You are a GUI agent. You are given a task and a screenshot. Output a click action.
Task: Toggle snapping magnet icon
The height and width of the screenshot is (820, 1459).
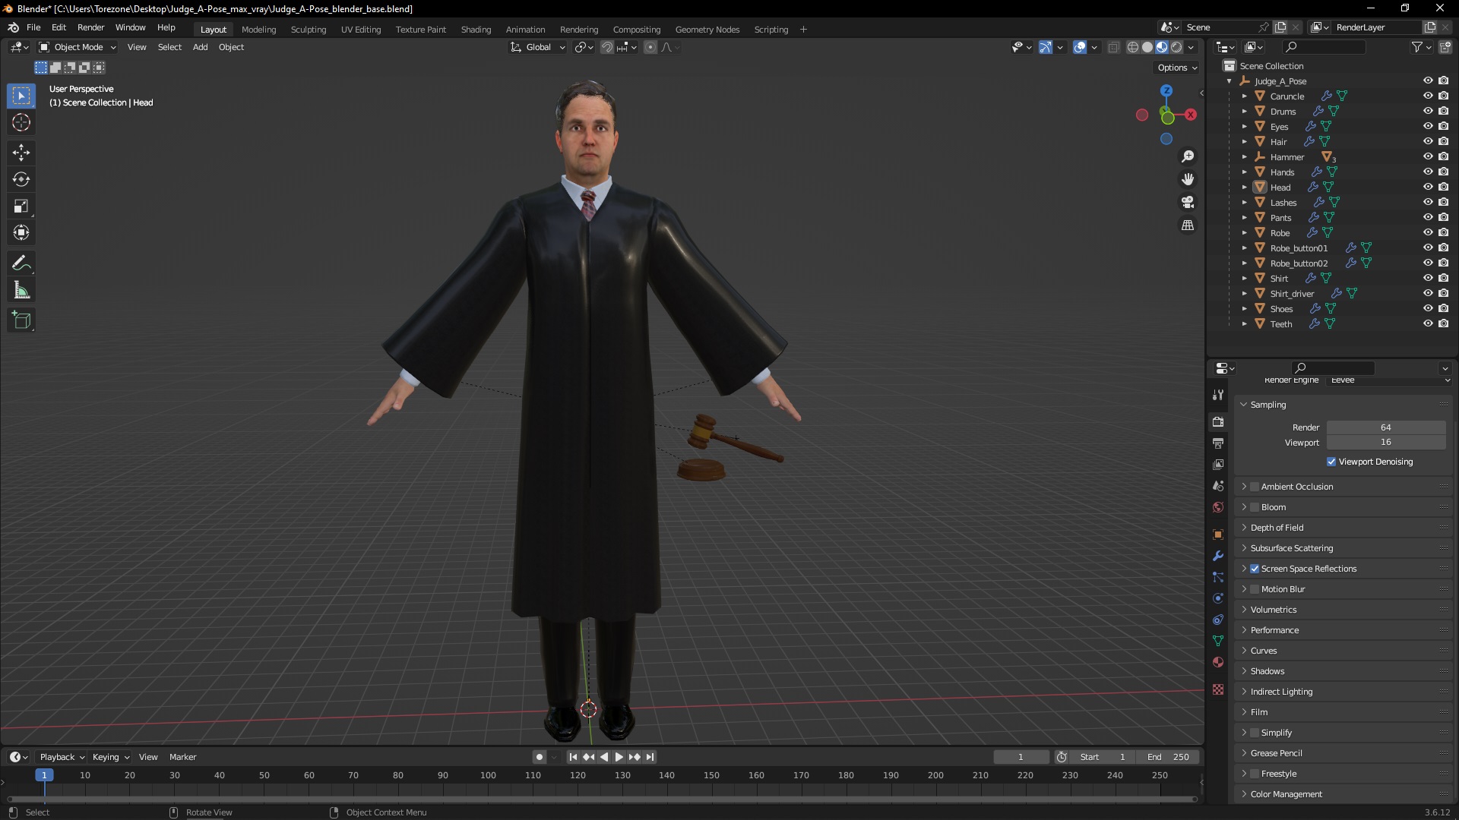(x=606, y=47)
